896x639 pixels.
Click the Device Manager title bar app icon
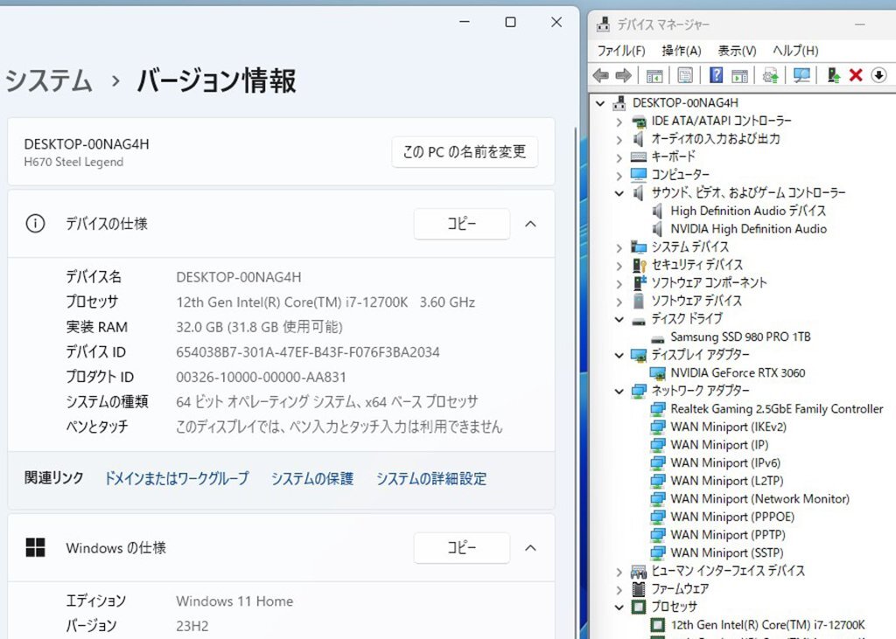tap(604, 24)
